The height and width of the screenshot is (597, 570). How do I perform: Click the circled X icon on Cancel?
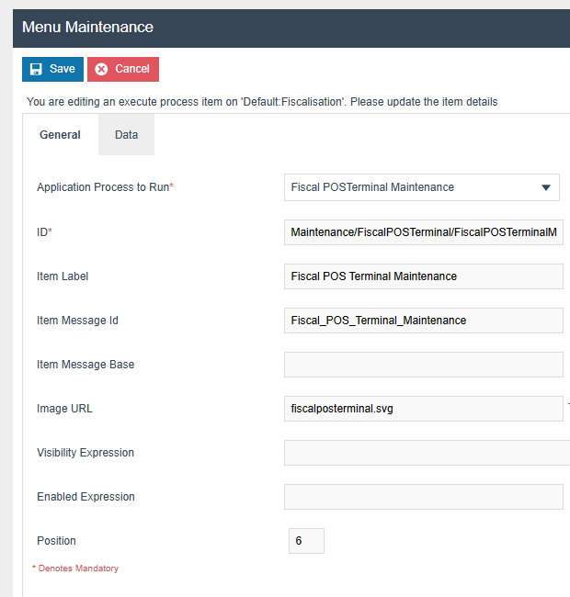[101, 69]
